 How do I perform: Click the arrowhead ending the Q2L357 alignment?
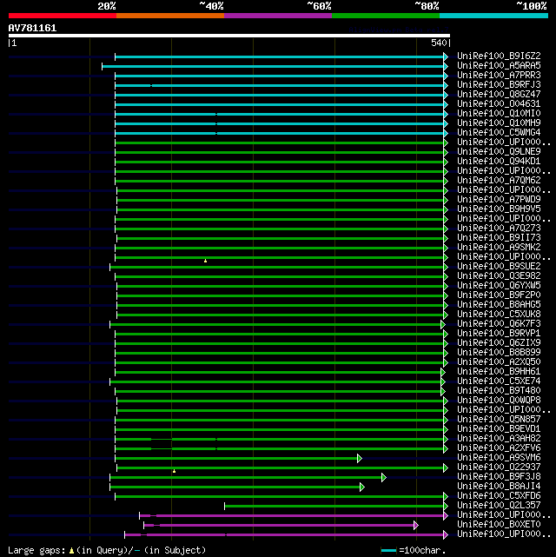pyautogui.click(x=446, y=507)
